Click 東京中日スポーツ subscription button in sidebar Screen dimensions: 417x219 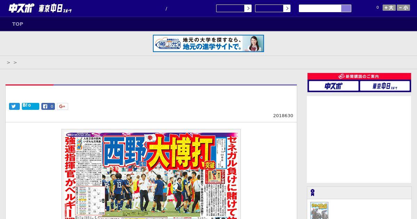pos(385,86)
